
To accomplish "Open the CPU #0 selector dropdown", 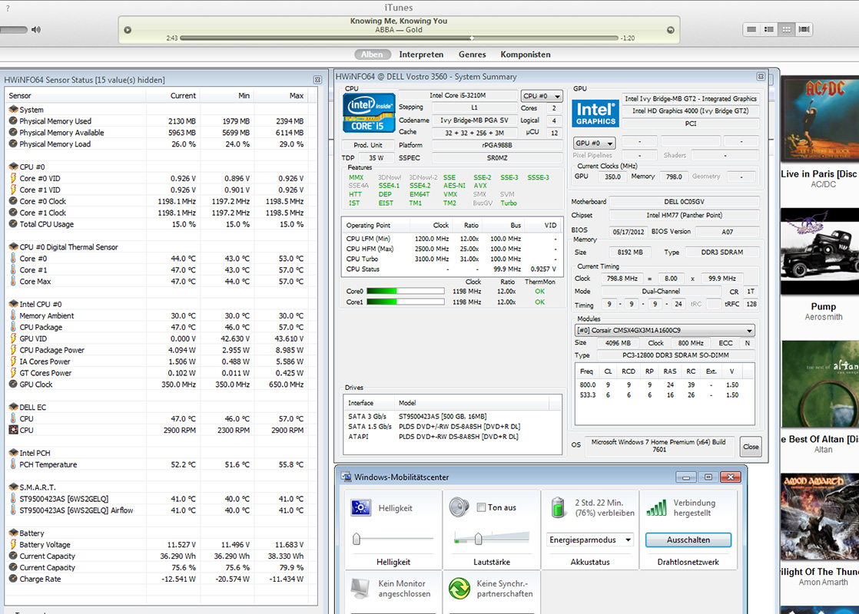I will 541,96.
